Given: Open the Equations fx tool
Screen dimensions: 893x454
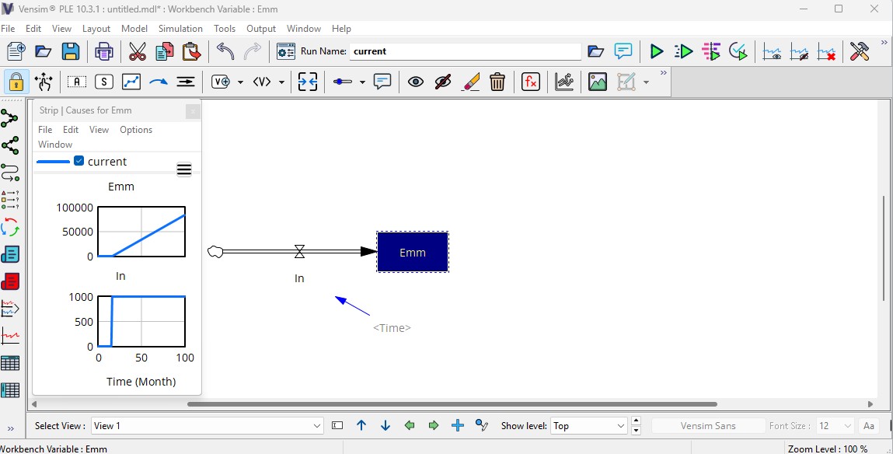Looking at the screenshot, I should [530, 82].
